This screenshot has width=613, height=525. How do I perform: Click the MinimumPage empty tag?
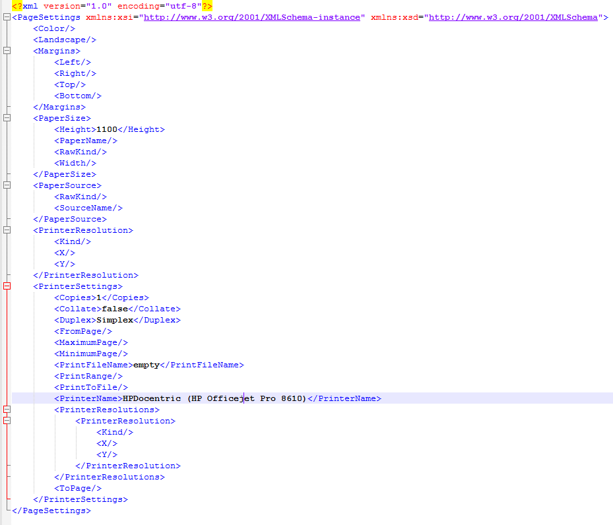tap(91, 354)
